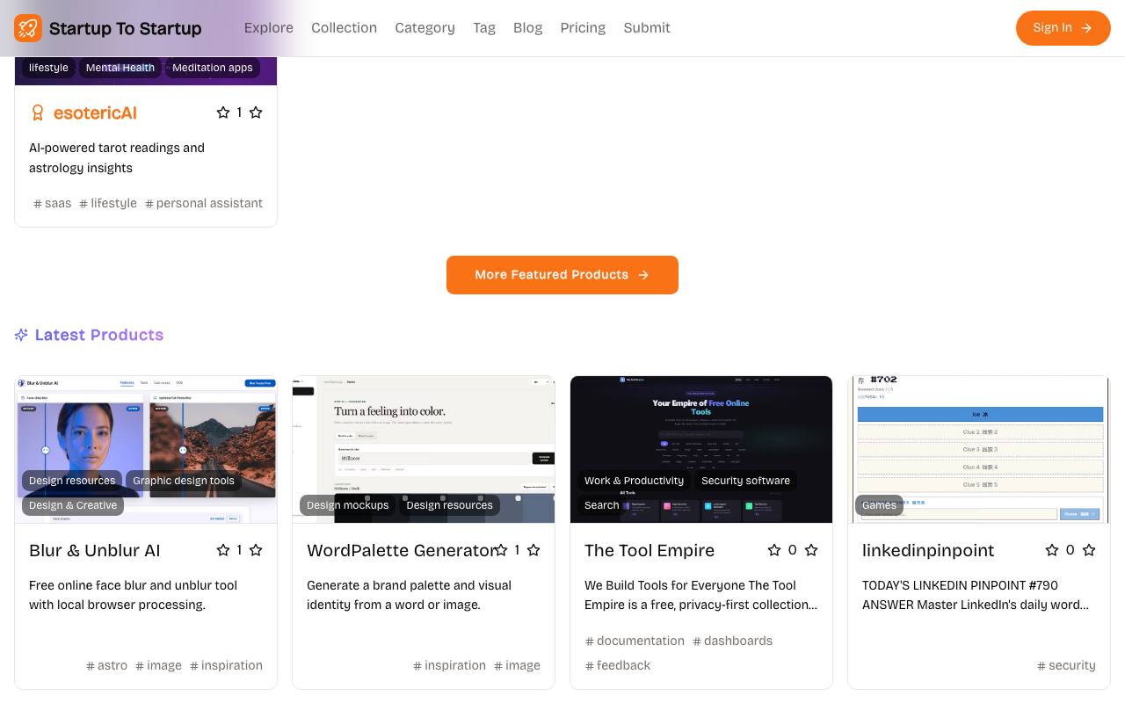Open the Startup To Startup home link
The image size is (1125, 703).
pos(108,28)
